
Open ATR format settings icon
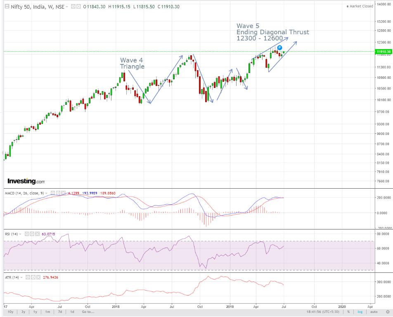pos(33,277)
